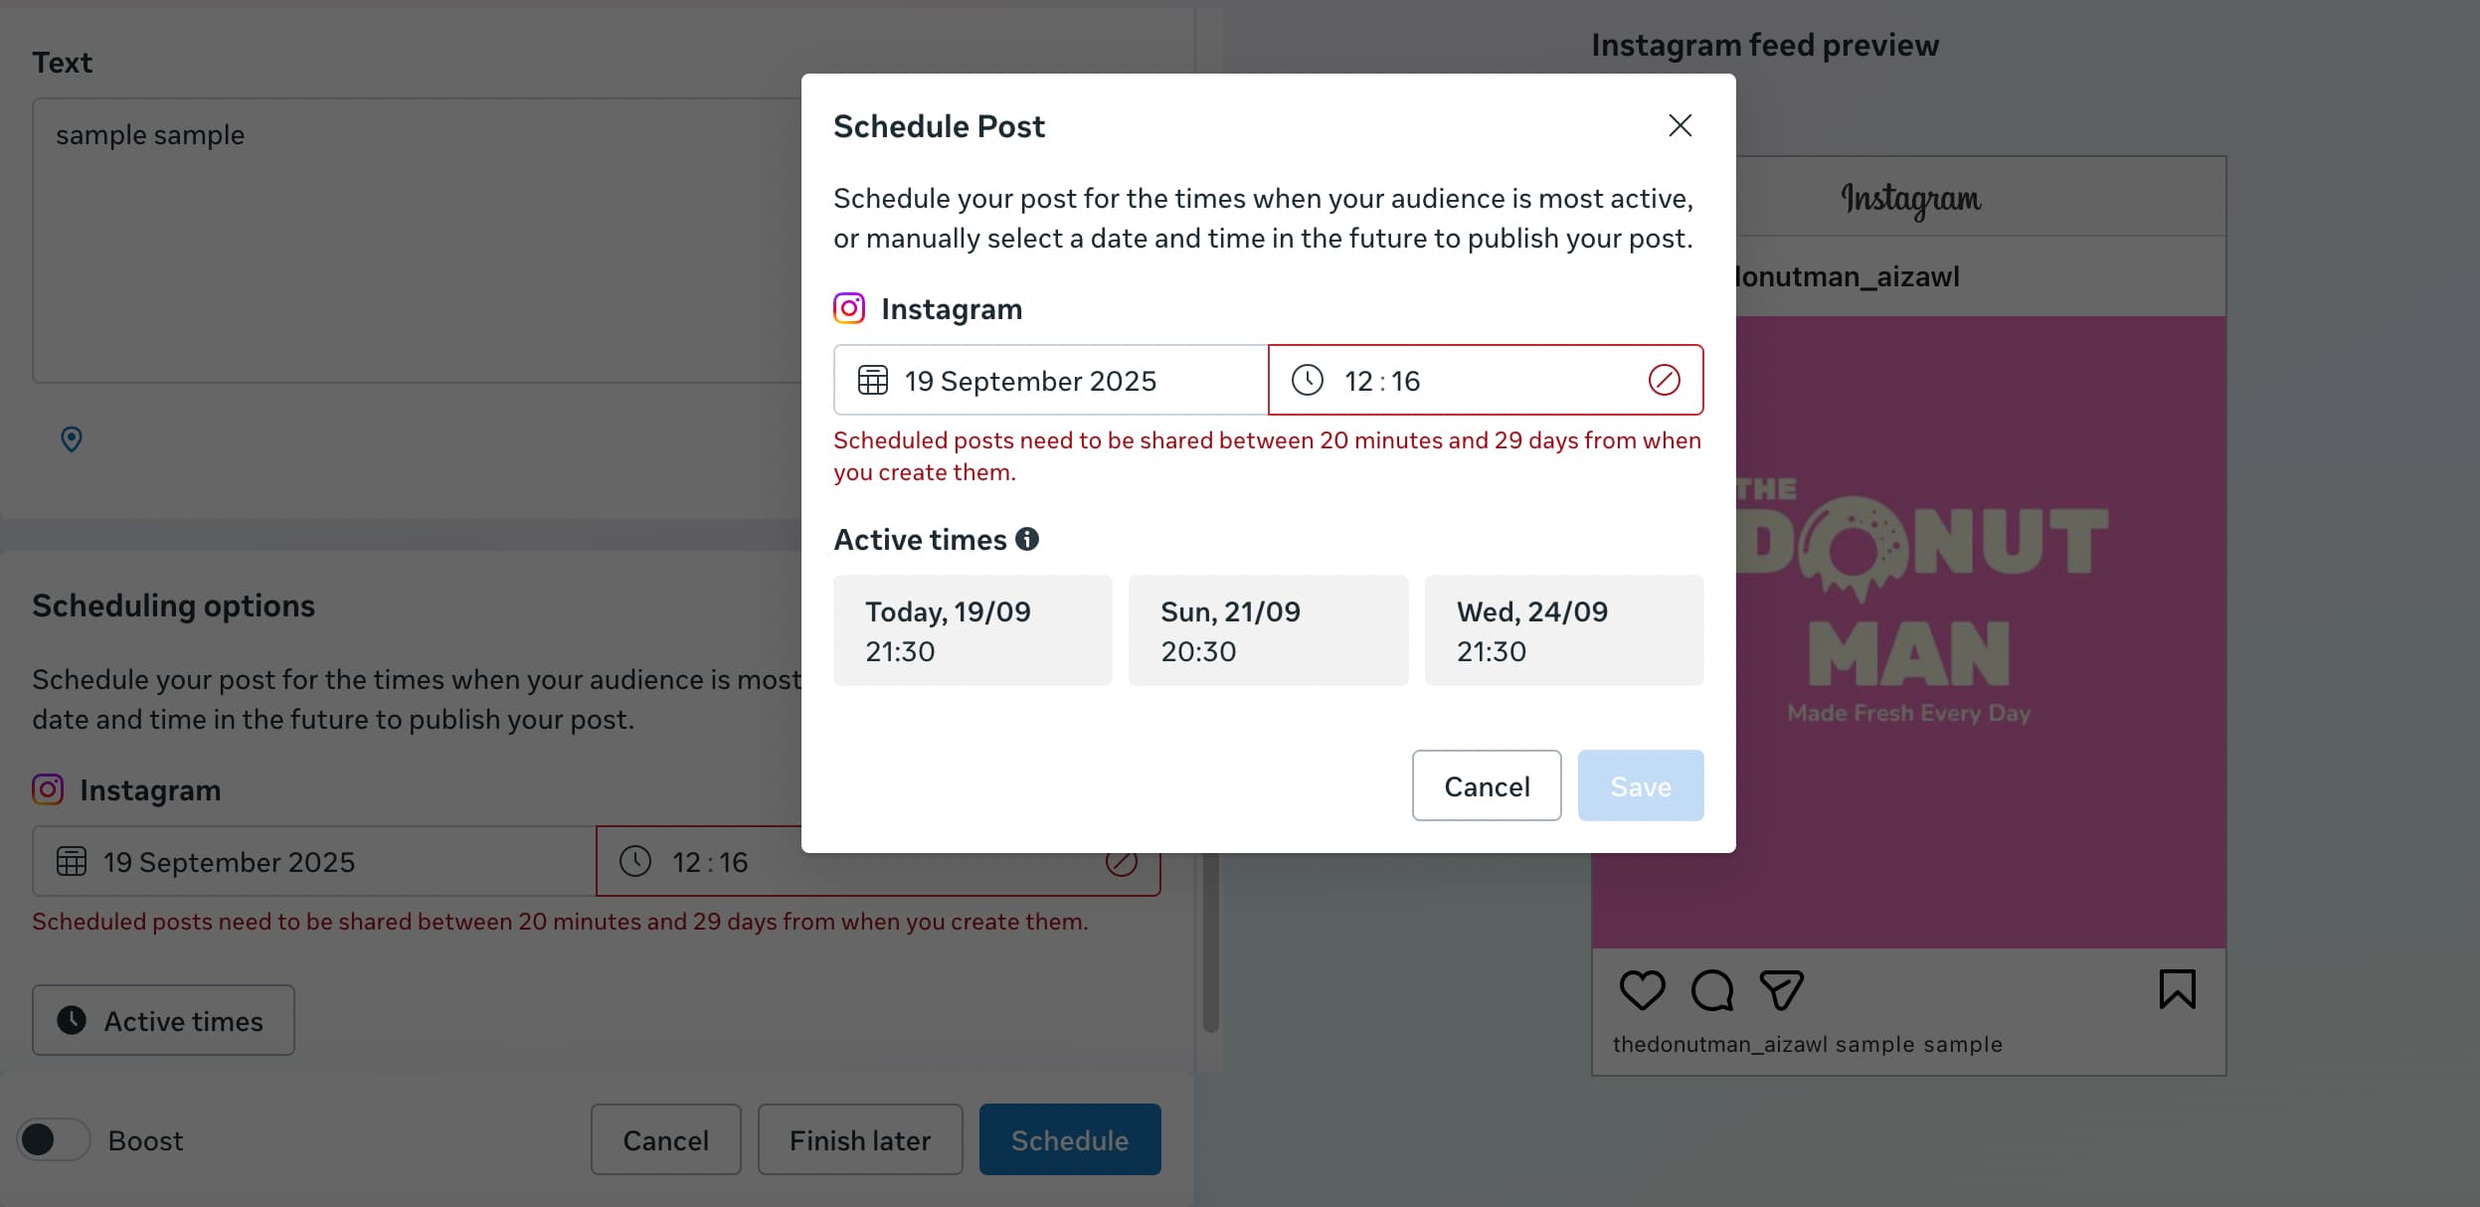Click the location pin icon below text box
The height and width of the screenshot is (1207, 2480).
[72, 438]
